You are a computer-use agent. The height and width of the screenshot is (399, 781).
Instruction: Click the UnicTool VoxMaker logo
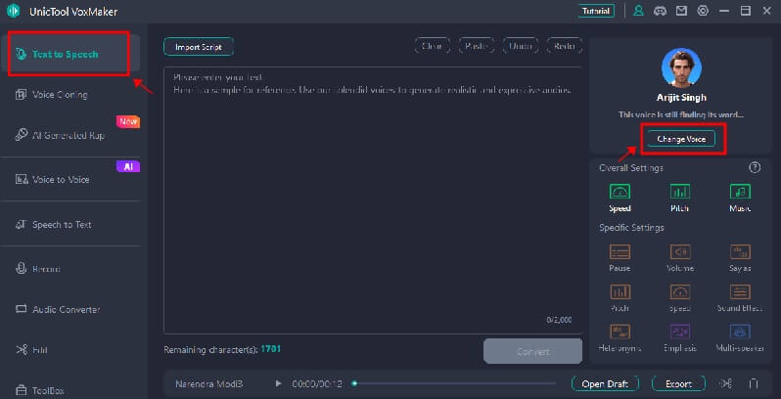[14, 11]
